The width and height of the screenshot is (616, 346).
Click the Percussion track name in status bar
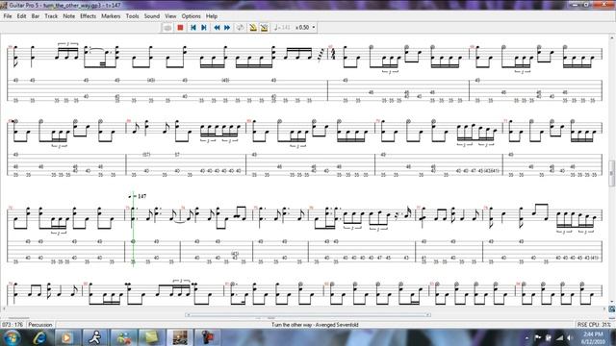pos(40,325)
